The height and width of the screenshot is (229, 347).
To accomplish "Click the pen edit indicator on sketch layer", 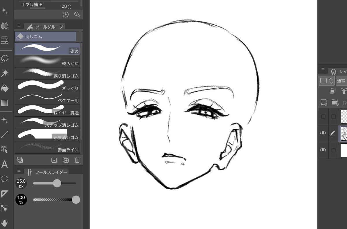I will pyautogui.click(x=333, y=133).
